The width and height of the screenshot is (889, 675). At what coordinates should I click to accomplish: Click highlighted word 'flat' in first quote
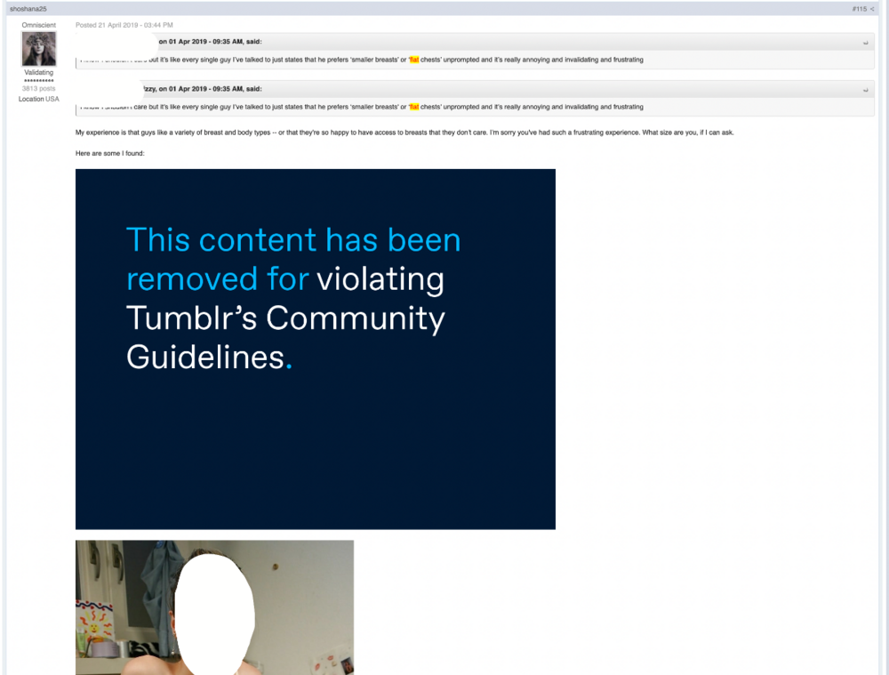click(x=414, y=60)
